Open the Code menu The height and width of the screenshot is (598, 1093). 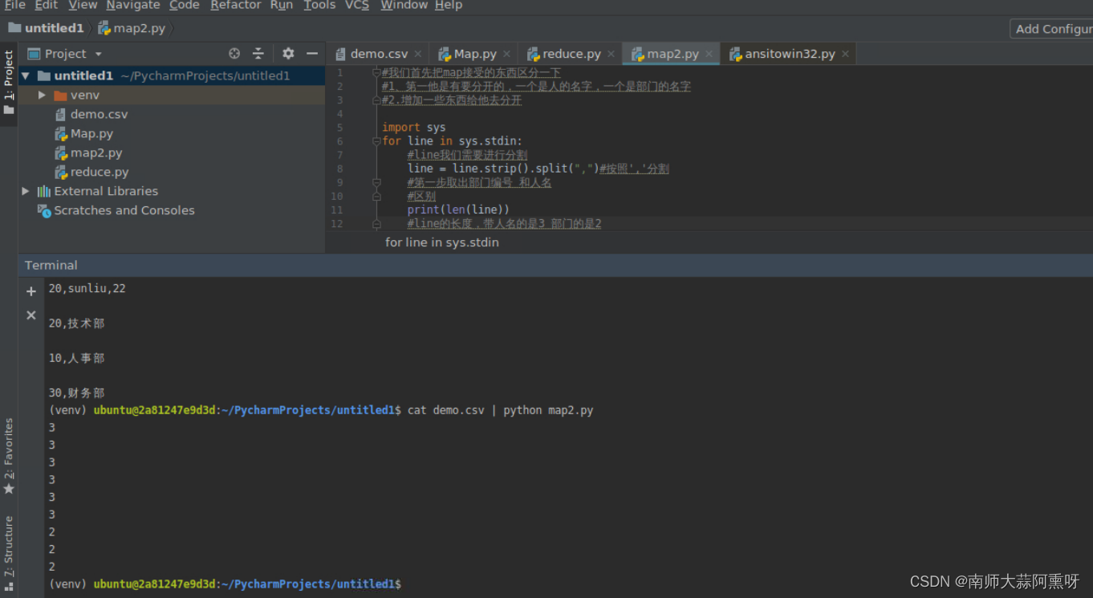click(184, 5)
